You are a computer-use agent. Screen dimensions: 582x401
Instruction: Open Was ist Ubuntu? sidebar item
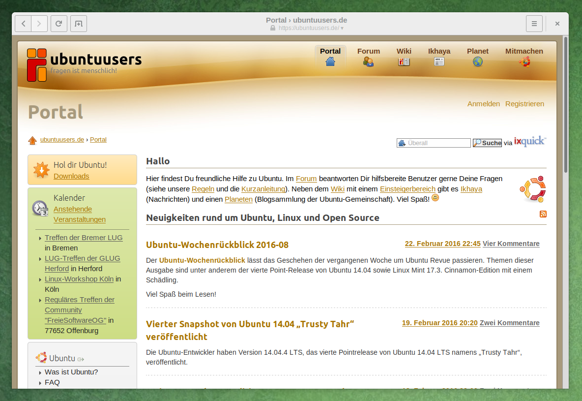pos(71,372)
